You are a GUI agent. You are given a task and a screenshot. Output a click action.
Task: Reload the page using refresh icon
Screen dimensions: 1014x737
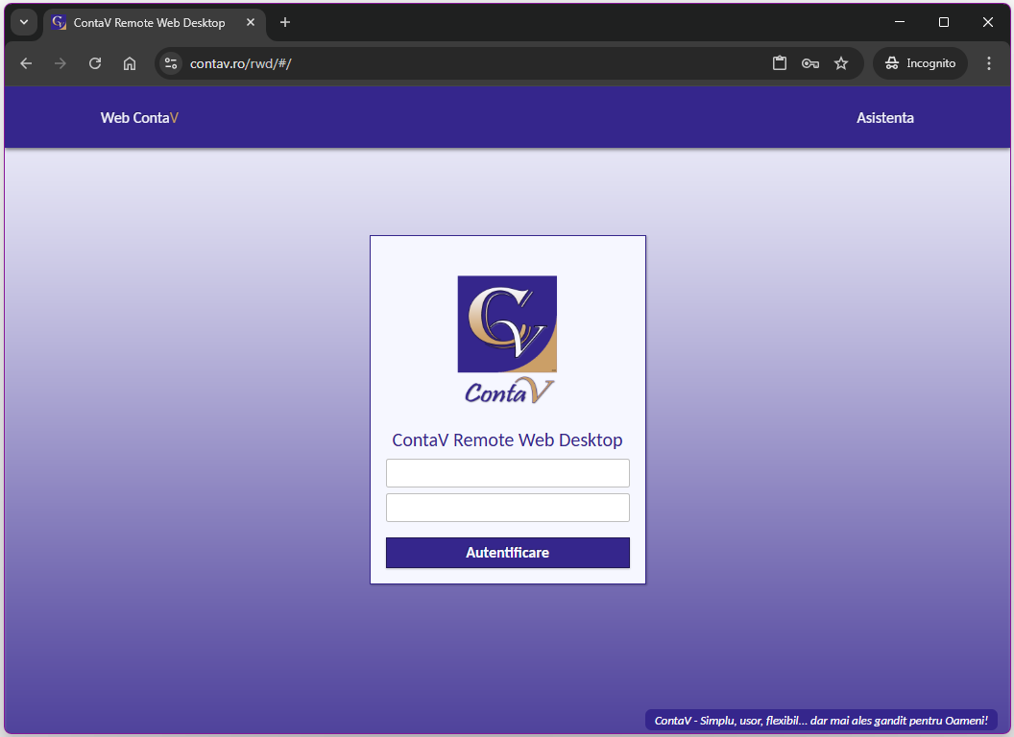[x=95, y=63]
